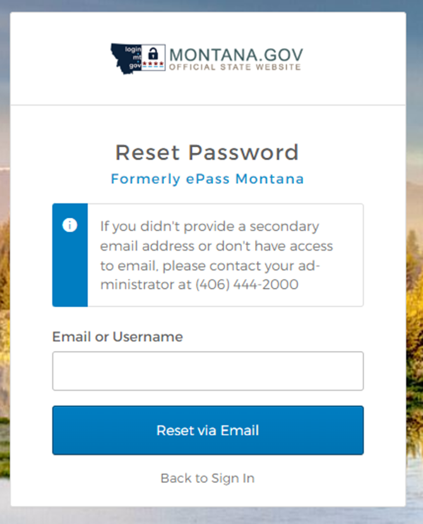Open the Formerly ePass Montana link
Screen dimensions: 423x524
pos(208,179)
